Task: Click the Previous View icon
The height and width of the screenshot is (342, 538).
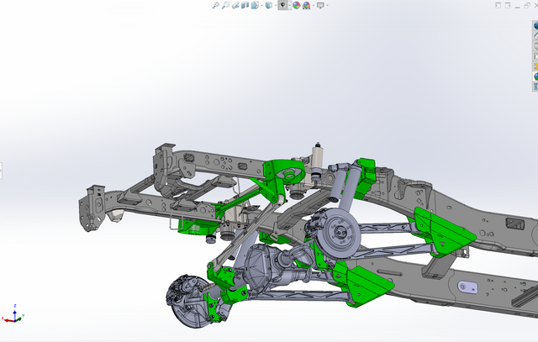Action: tap(235, 5)
